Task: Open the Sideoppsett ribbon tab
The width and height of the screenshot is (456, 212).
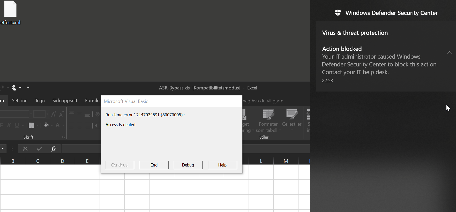Action: coord(65,101)
